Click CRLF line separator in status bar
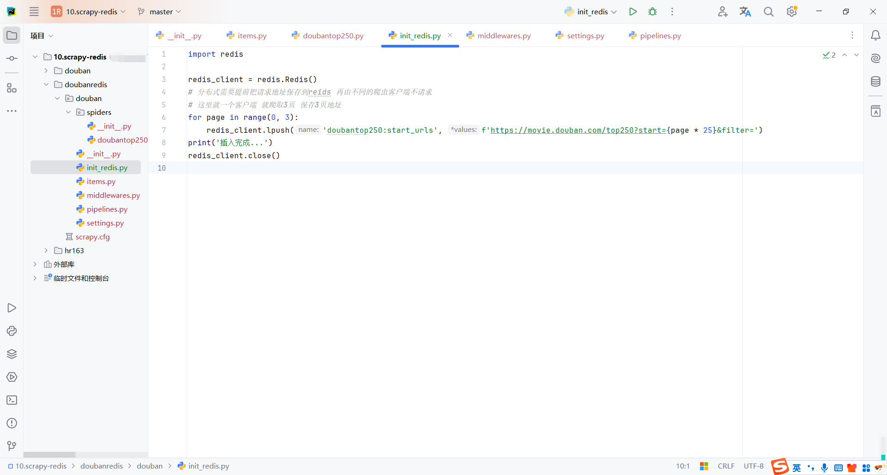 (726, 466)
